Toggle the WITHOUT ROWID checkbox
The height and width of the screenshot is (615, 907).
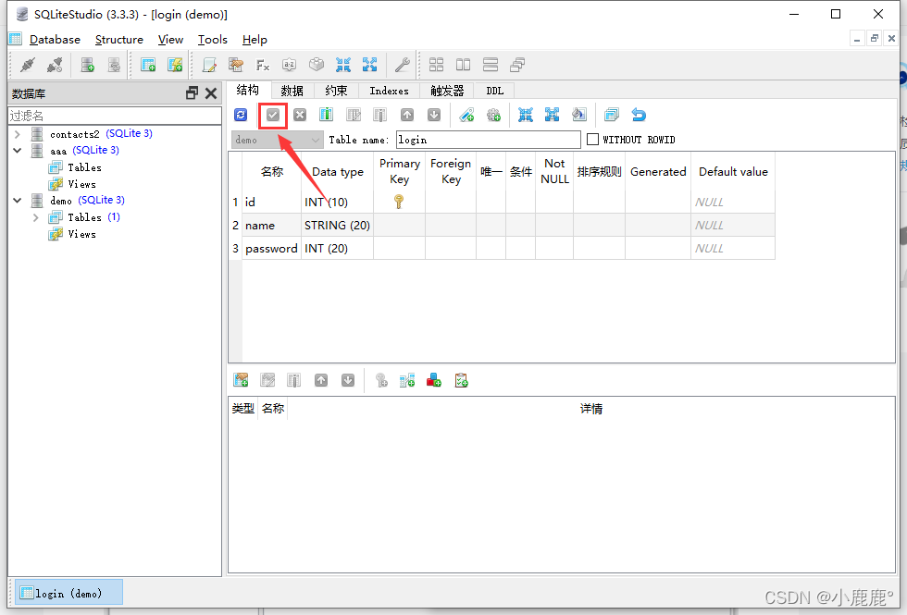(x=592, y=140)
